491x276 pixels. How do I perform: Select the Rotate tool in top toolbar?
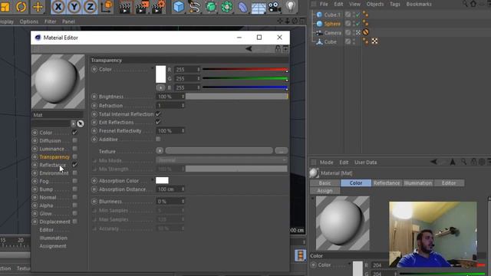tap(21, 7)
